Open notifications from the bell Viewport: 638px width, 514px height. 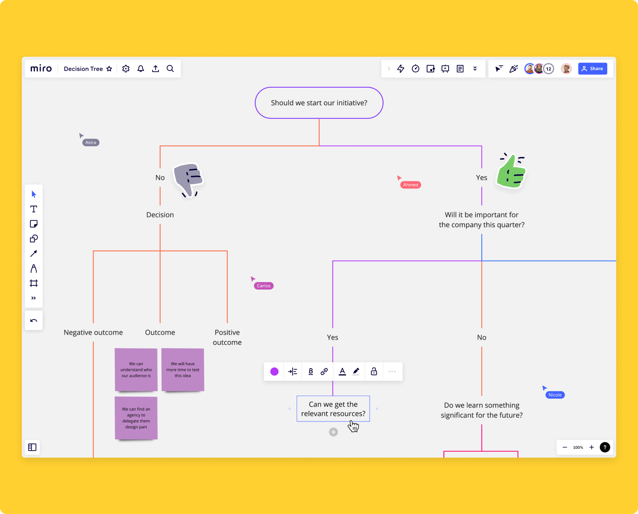pyautogui.click(x=140, y=69)
